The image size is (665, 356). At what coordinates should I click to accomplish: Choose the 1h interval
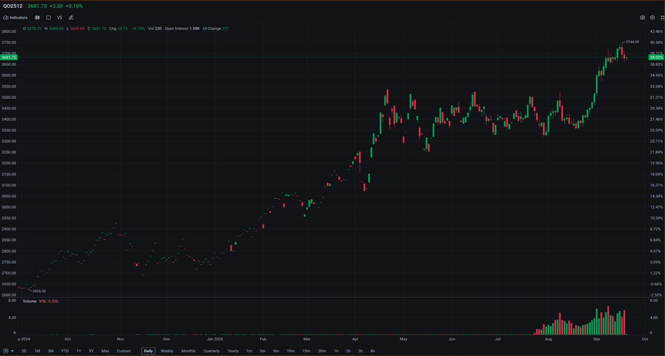tap(336, 351)
